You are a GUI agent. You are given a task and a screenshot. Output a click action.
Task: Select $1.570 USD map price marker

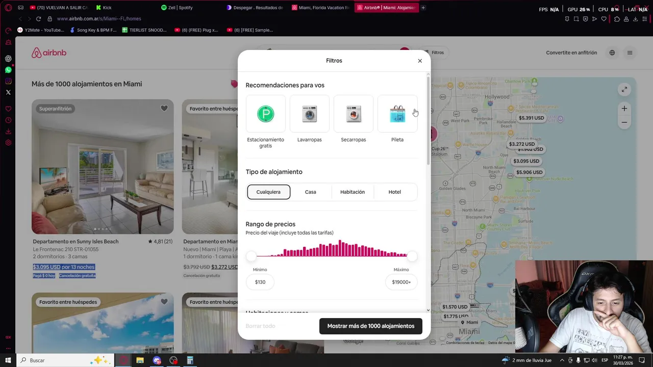click(x=455, y=307)
